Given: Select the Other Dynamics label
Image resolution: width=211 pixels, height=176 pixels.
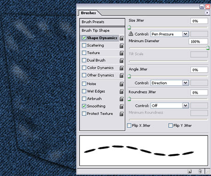Looking at the screenshot, I should (100, 75).
